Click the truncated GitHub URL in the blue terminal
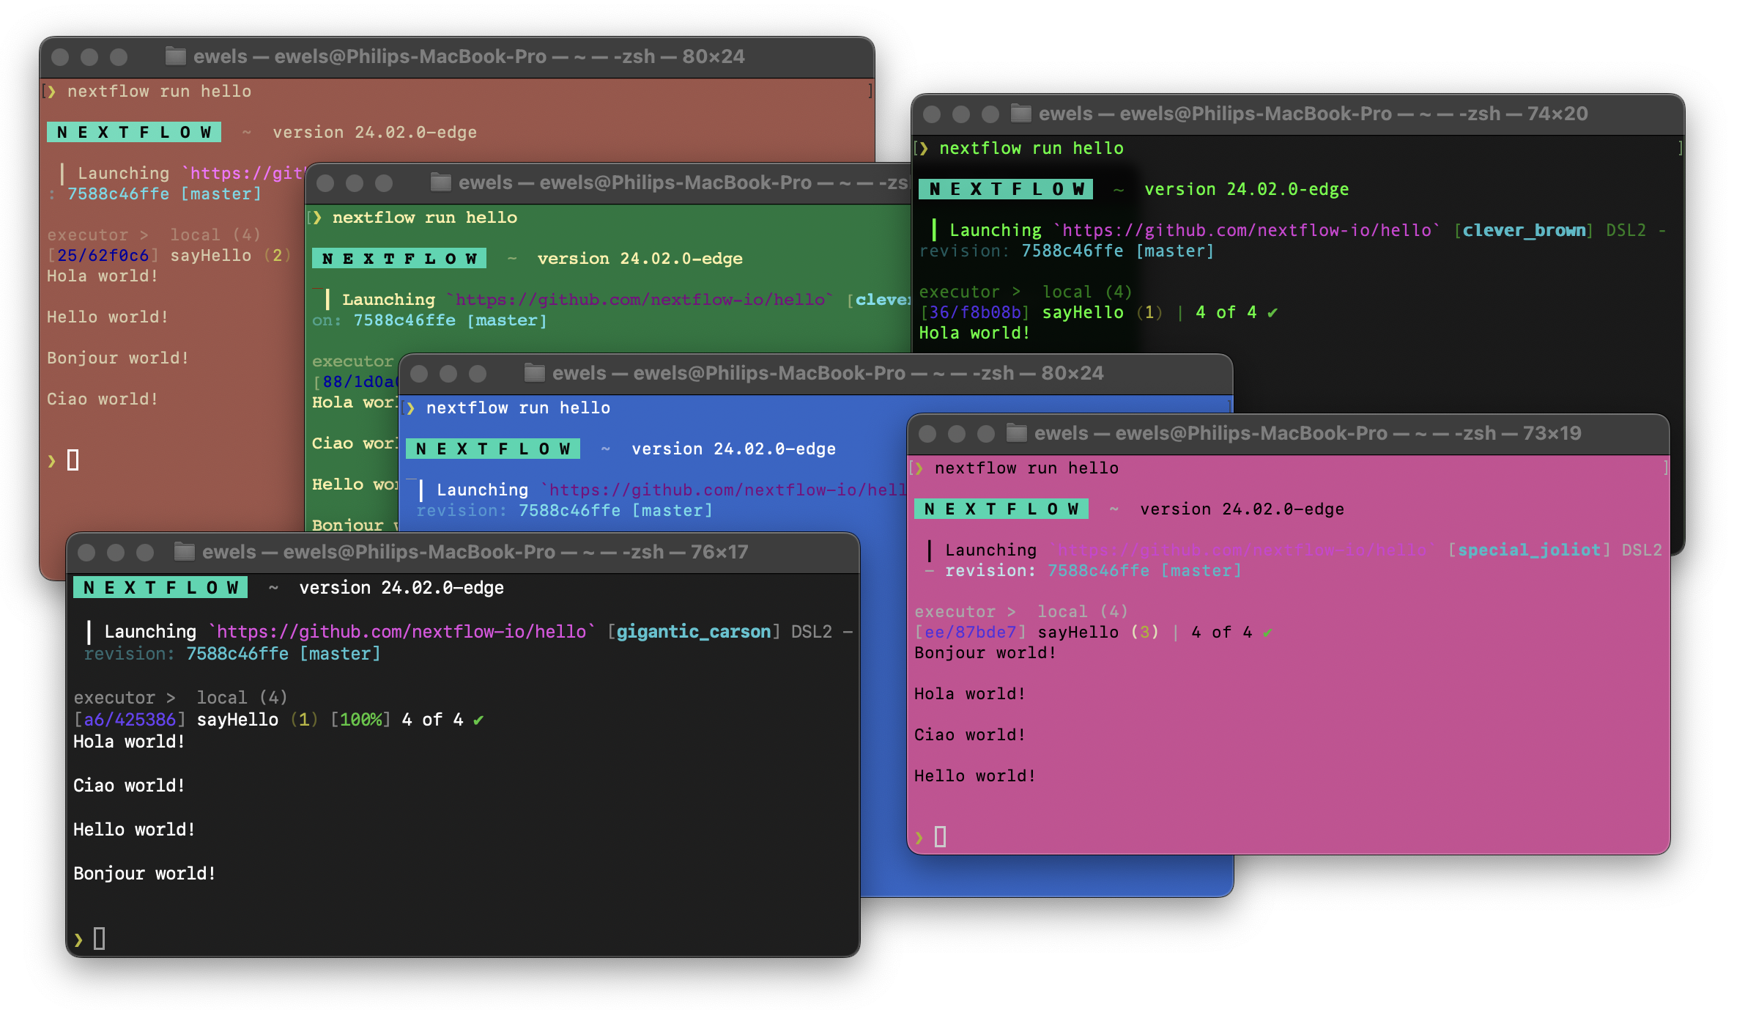 coord(725,489)
